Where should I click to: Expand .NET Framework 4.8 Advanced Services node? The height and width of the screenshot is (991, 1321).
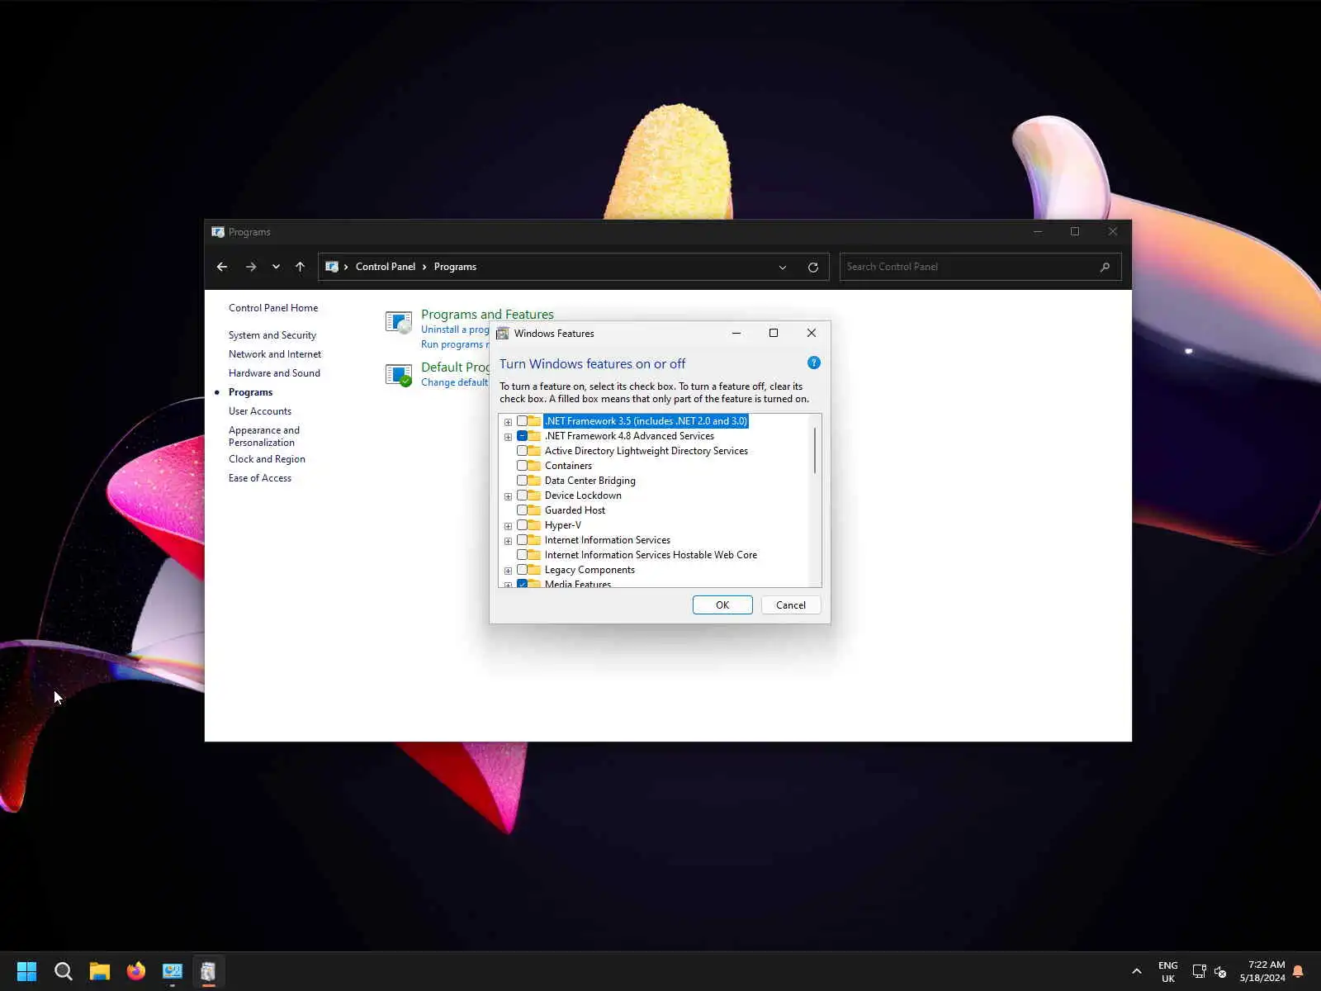pos(508,437)
